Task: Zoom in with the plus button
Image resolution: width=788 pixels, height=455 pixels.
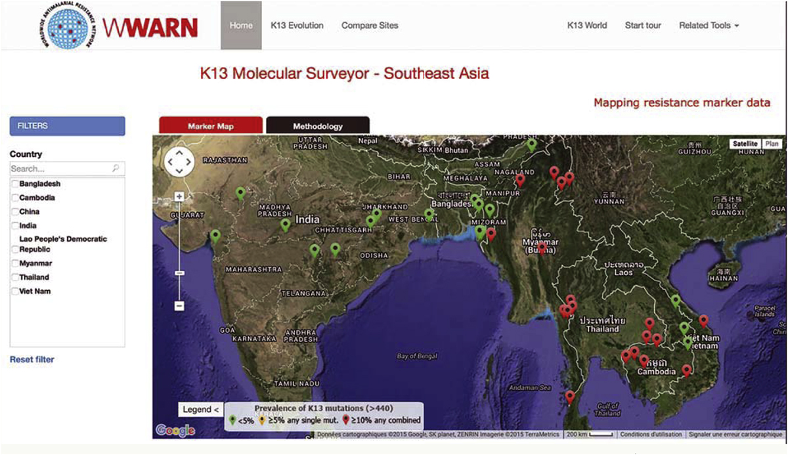Action: click(179, 196)
